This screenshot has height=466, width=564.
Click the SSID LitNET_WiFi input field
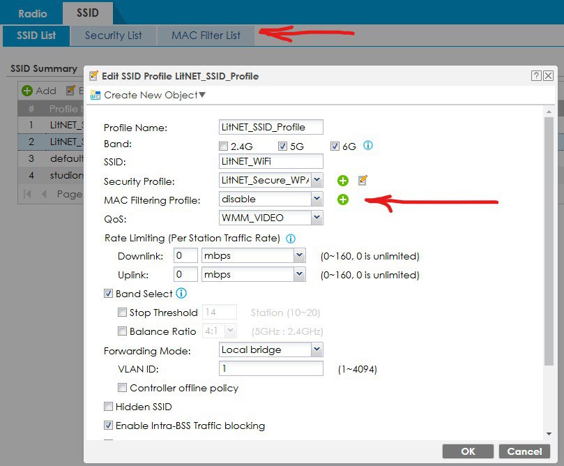pos(271,161)
